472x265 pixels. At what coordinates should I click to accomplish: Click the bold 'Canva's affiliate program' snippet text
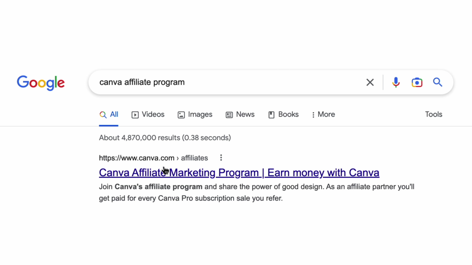pyautogui.click(x=159, y=187)
